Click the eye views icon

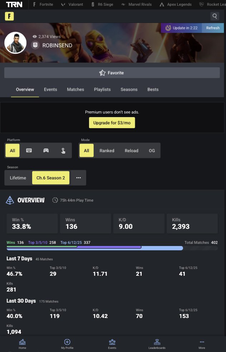[35, 37]
